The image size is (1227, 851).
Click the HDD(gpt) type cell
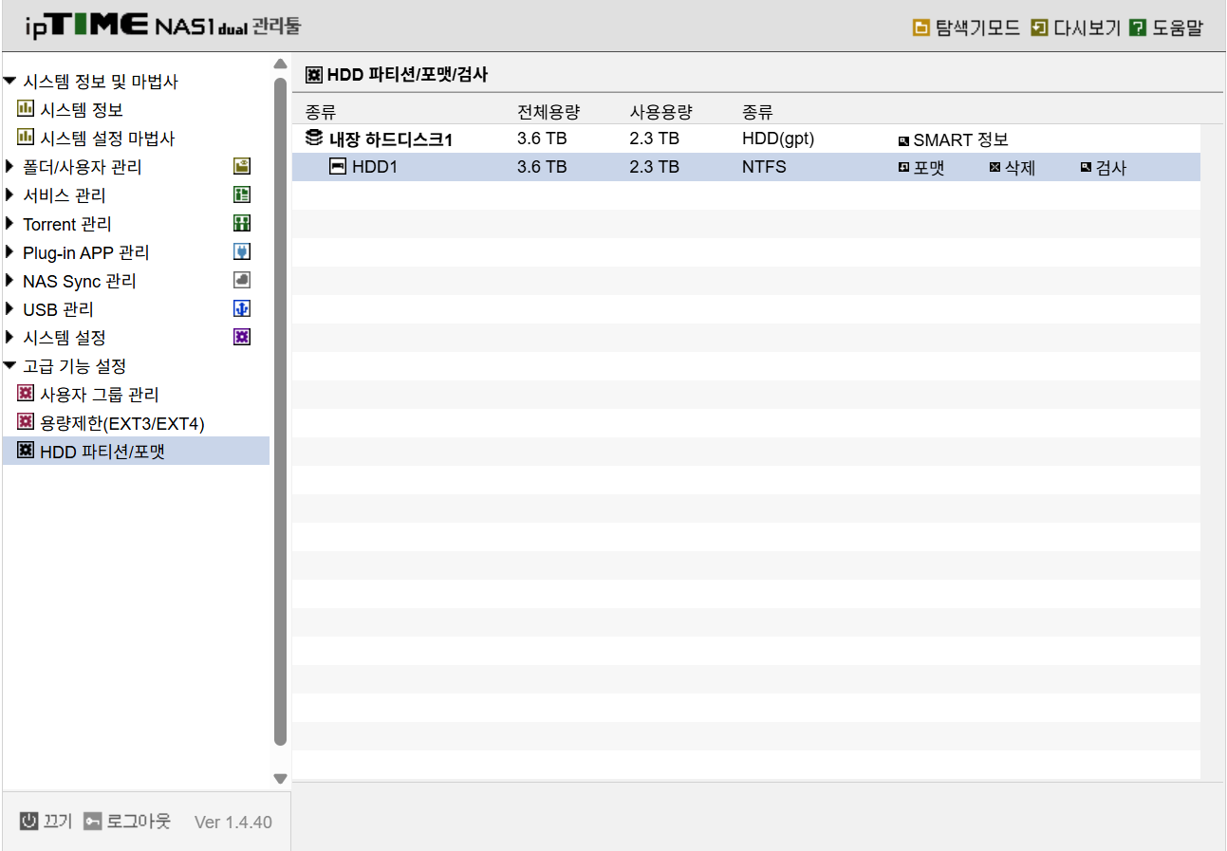(x=778, y=139)
